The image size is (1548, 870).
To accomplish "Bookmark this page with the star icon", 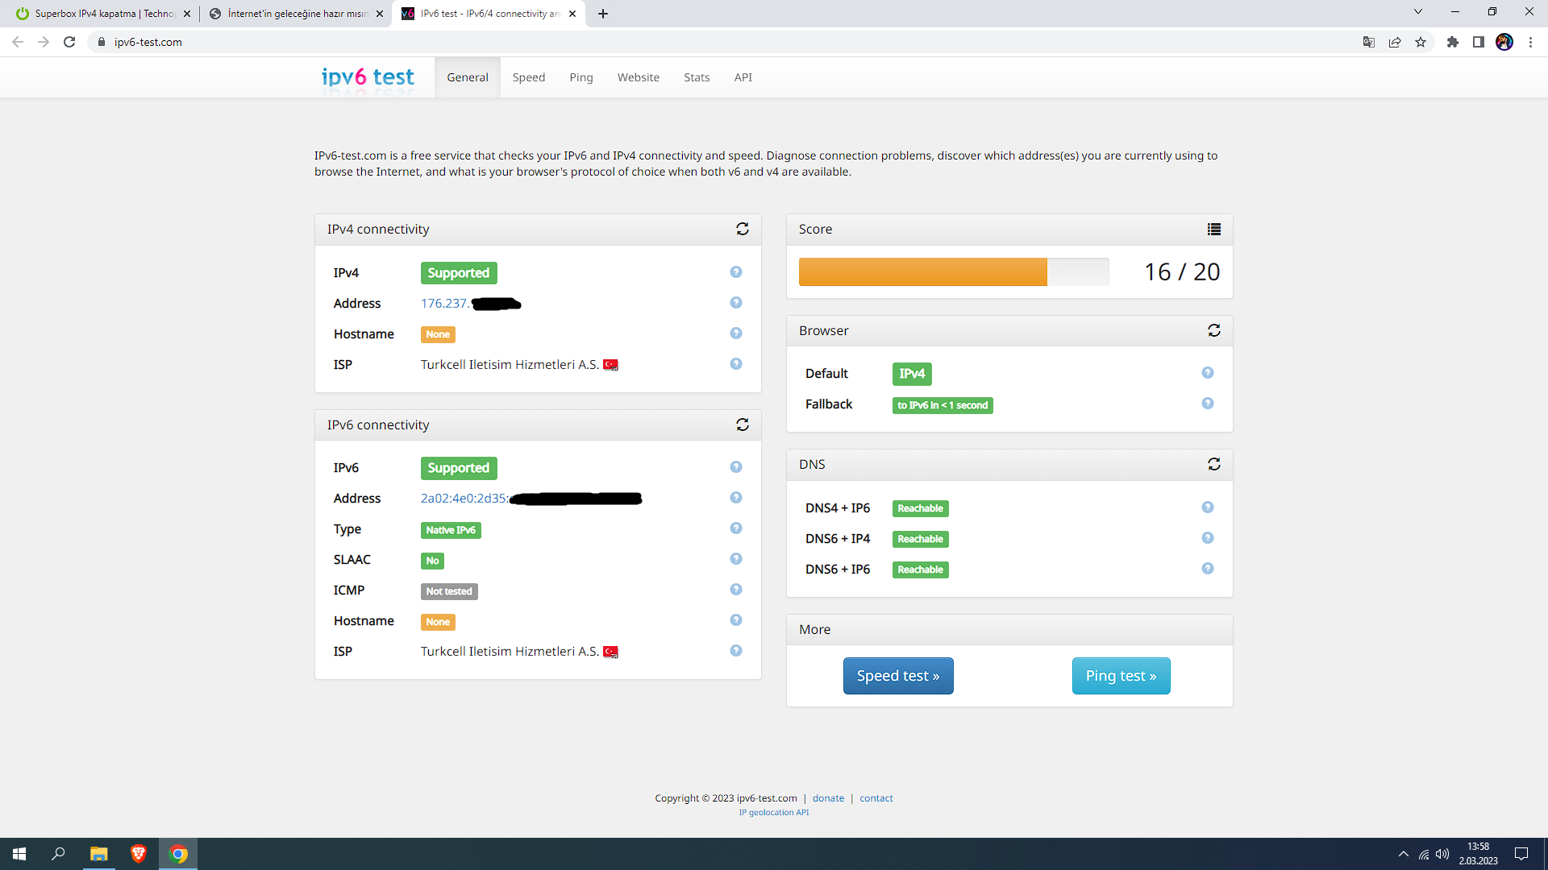I will coord(1421,42).
